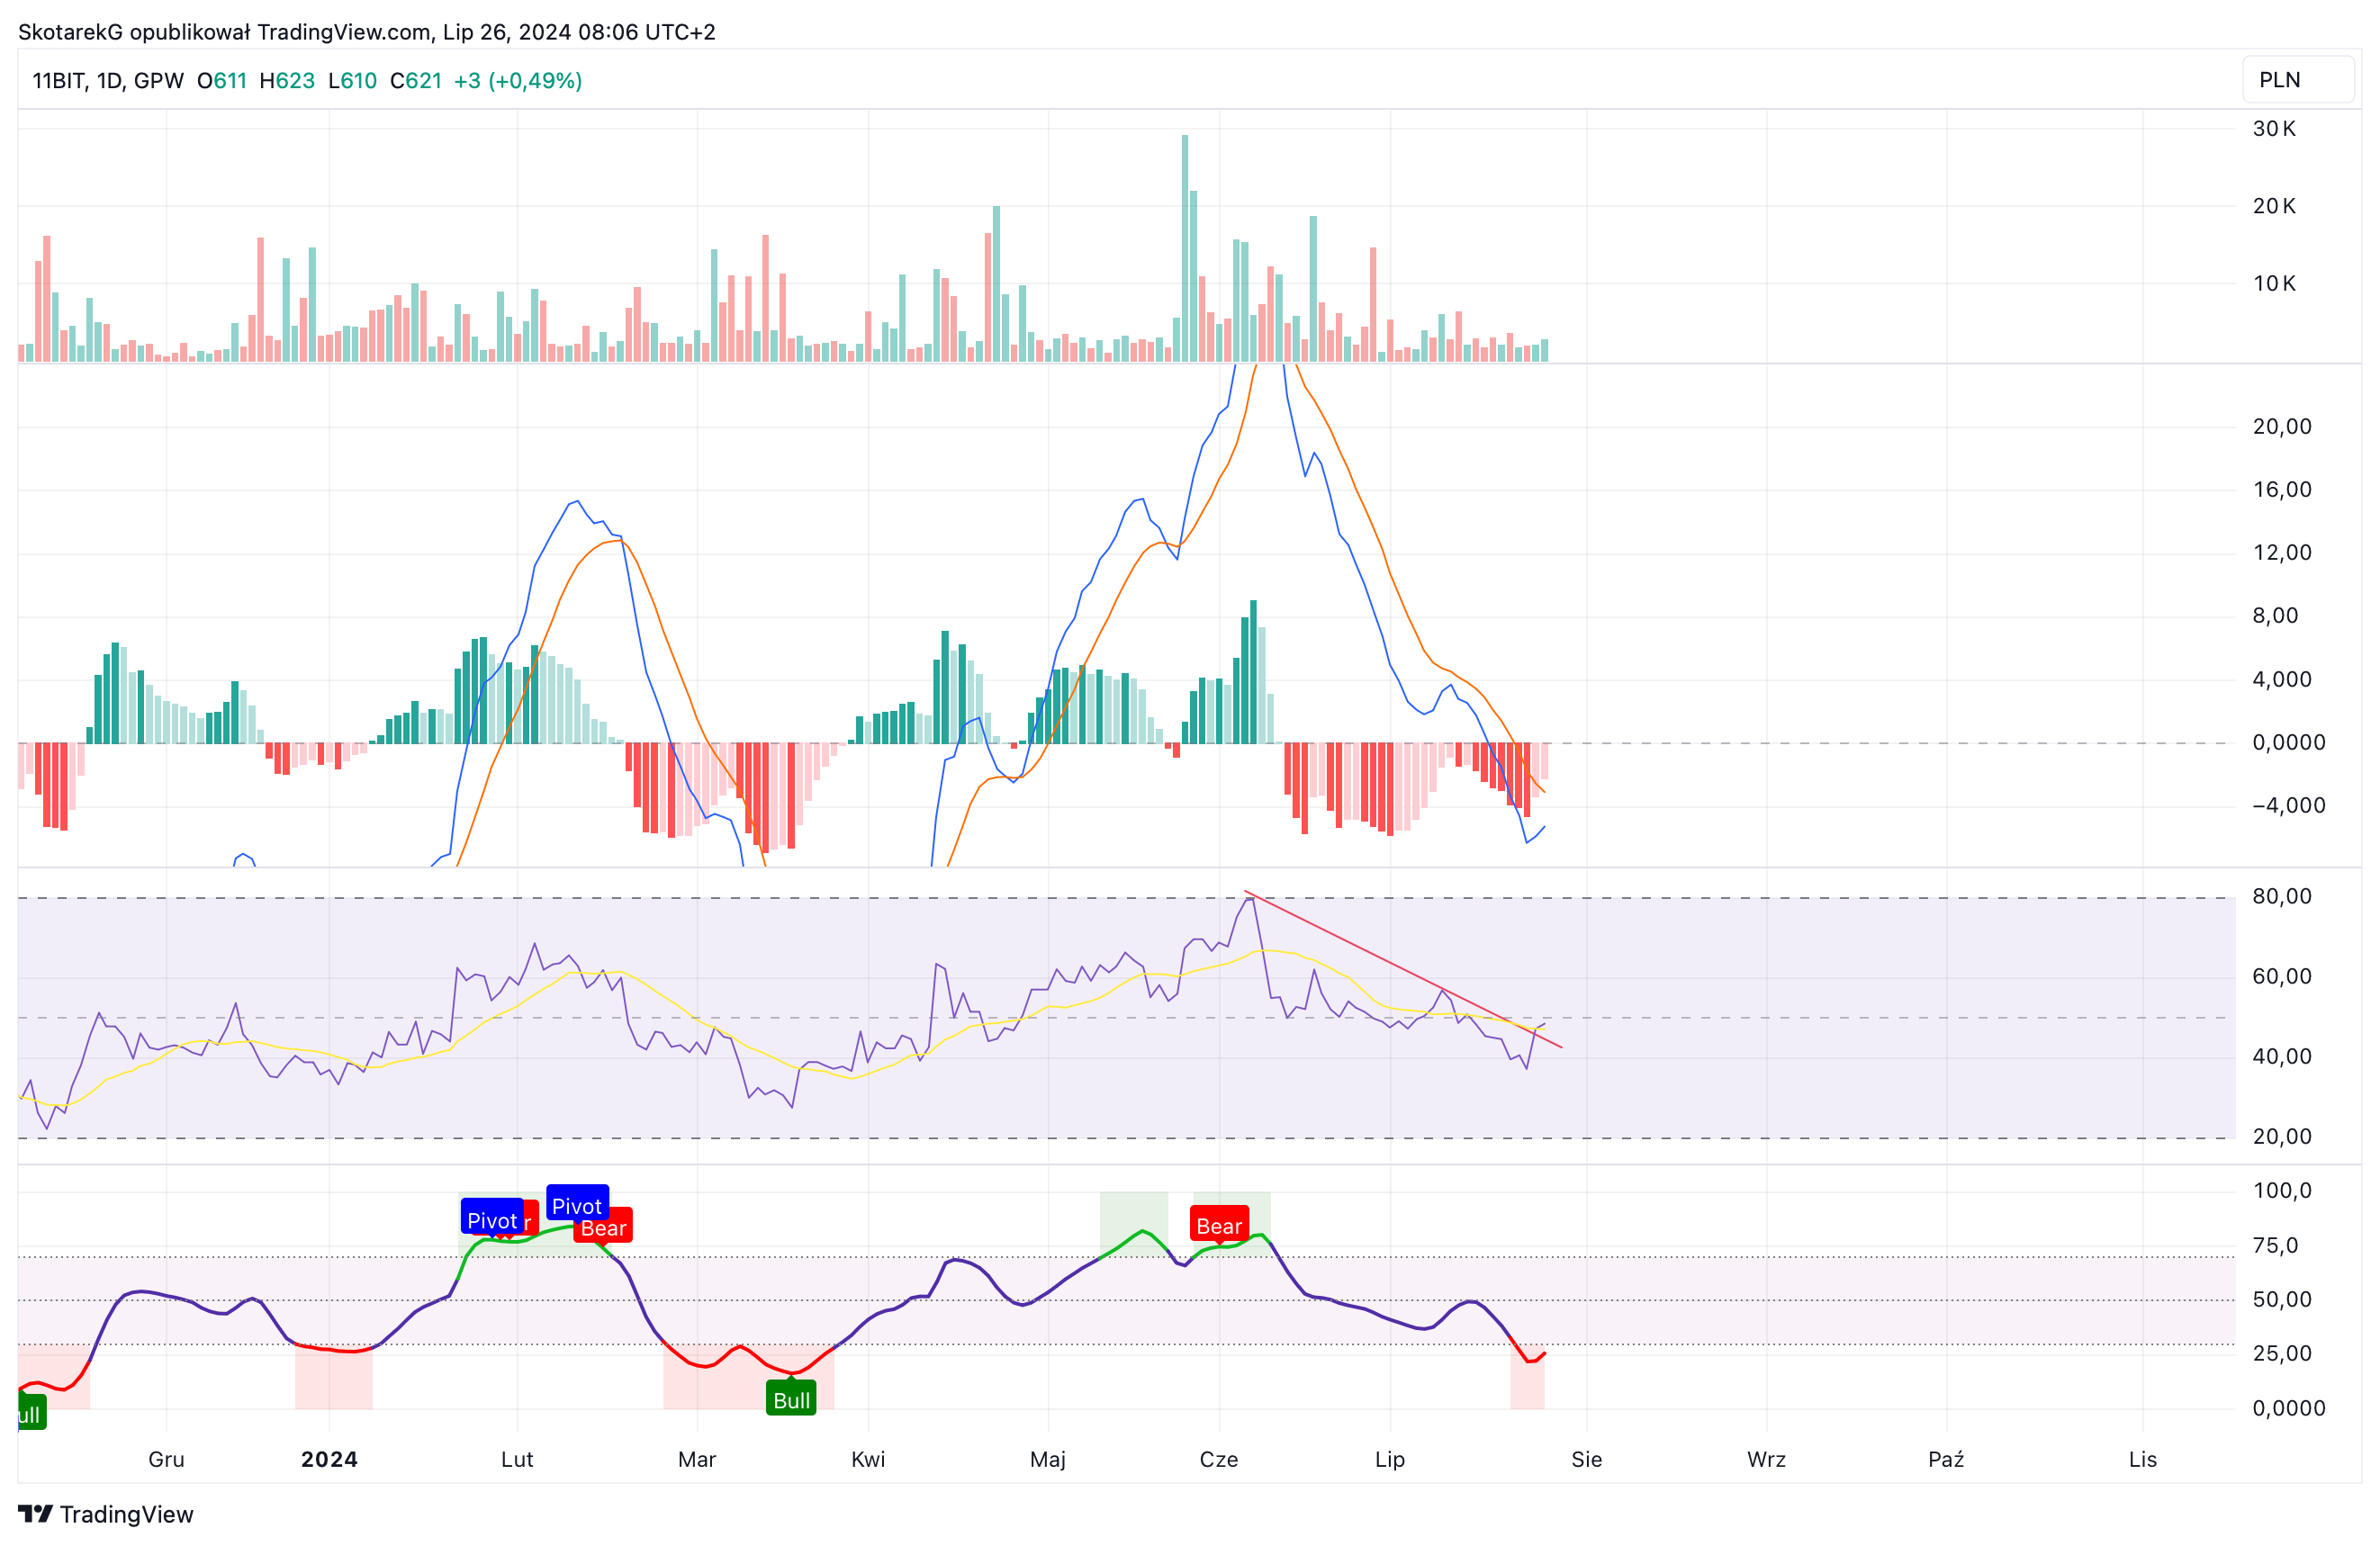Click the upper blue Pivot label
Screen dimensions: 2380x1546
click(577, 1205)
